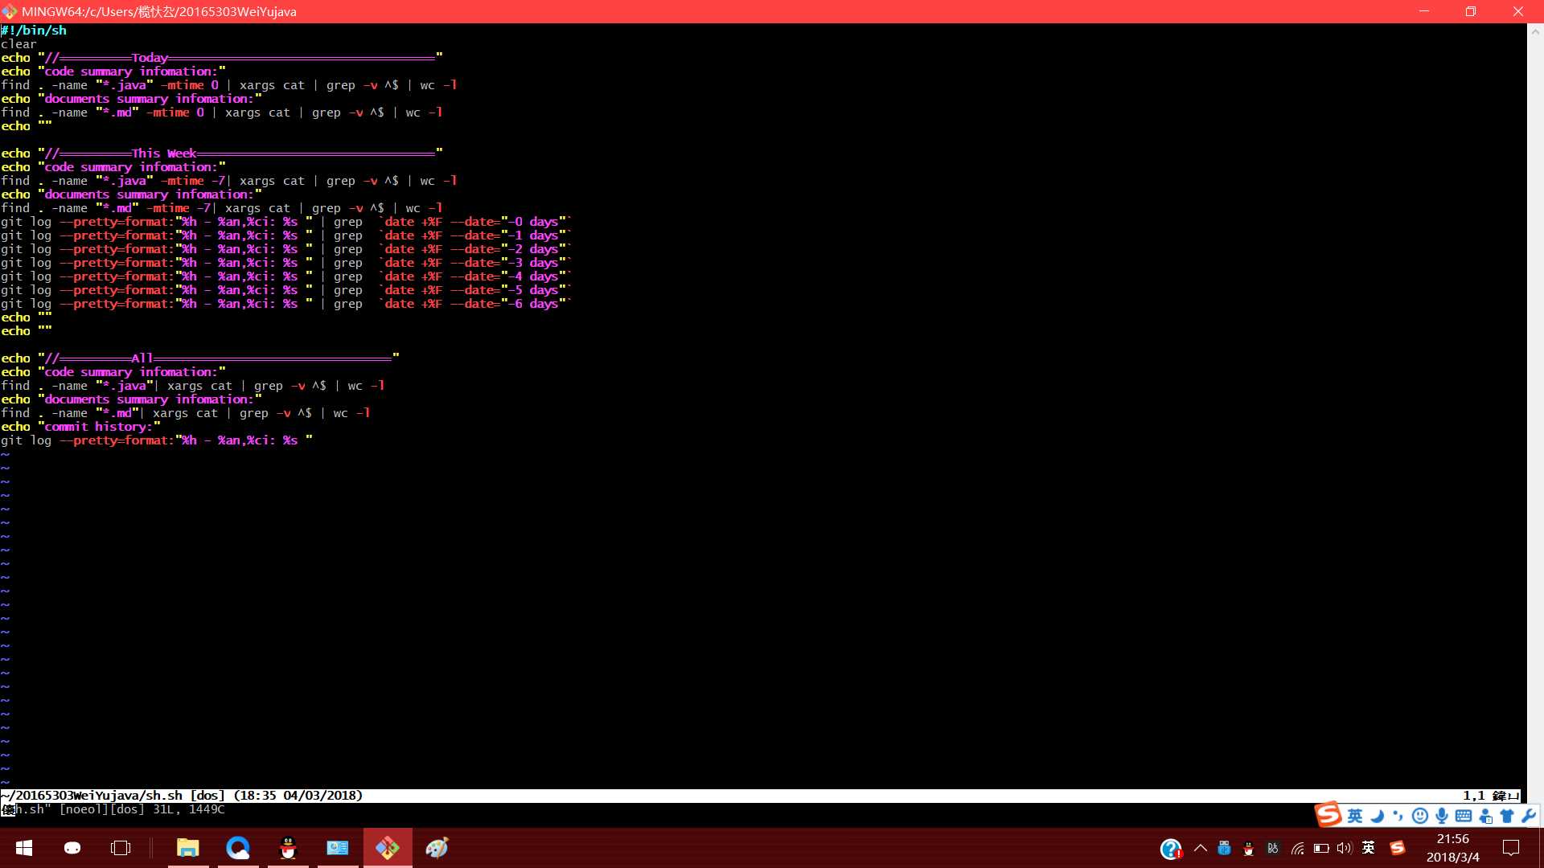Open the Wi-Fi network tray icon
This screenshot has width=1544, height=868.
[x=1297, y=848]
